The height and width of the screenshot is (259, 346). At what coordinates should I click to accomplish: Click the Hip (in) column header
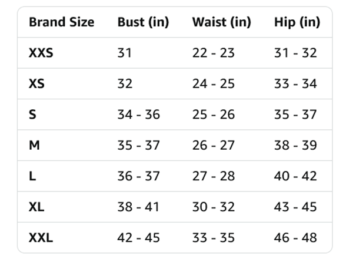tap(297, 22)
